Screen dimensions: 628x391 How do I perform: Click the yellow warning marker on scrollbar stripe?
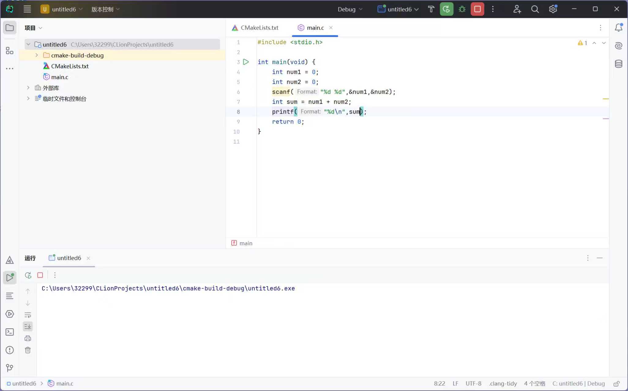click(x=605, y=99)
